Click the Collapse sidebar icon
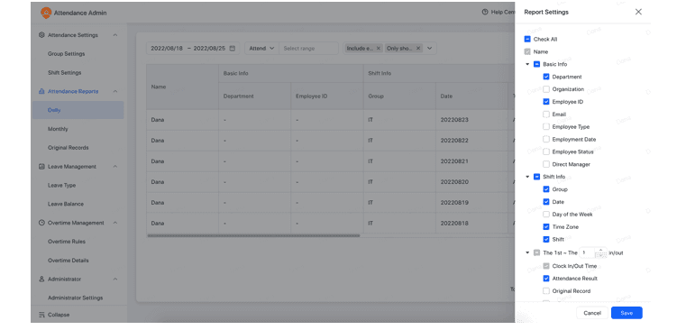This screenshot has height=330, width=686. pyautogui.click(x=42, y=315)
